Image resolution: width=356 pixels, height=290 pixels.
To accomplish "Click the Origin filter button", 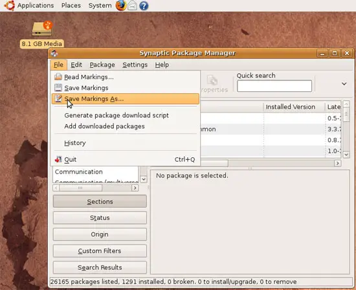I will pos(100,234).
